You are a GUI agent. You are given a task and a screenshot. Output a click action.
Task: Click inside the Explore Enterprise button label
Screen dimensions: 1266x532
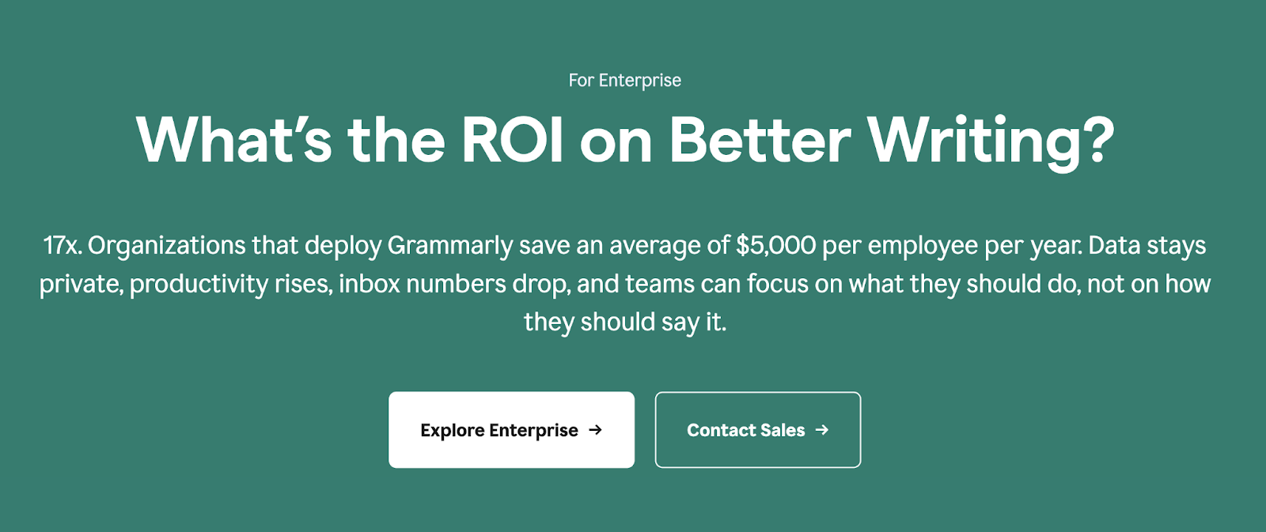click(499, 430)
